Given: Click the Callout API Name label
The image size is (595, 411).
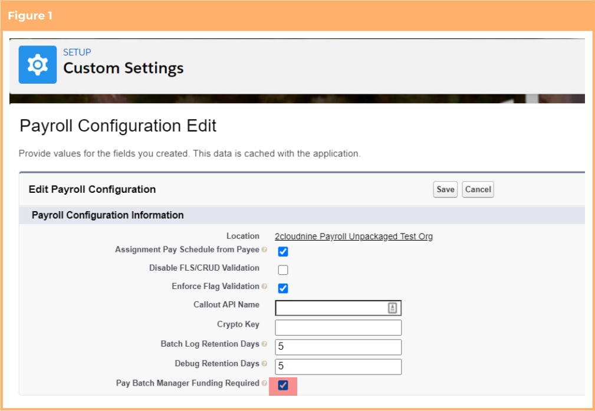Looking at the screenshot, I should (x=226, y=305).
